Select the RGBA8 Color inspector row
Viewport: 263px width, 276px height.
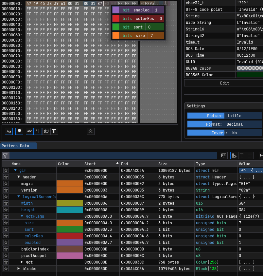pyautogui.click(x=224, y=68)
